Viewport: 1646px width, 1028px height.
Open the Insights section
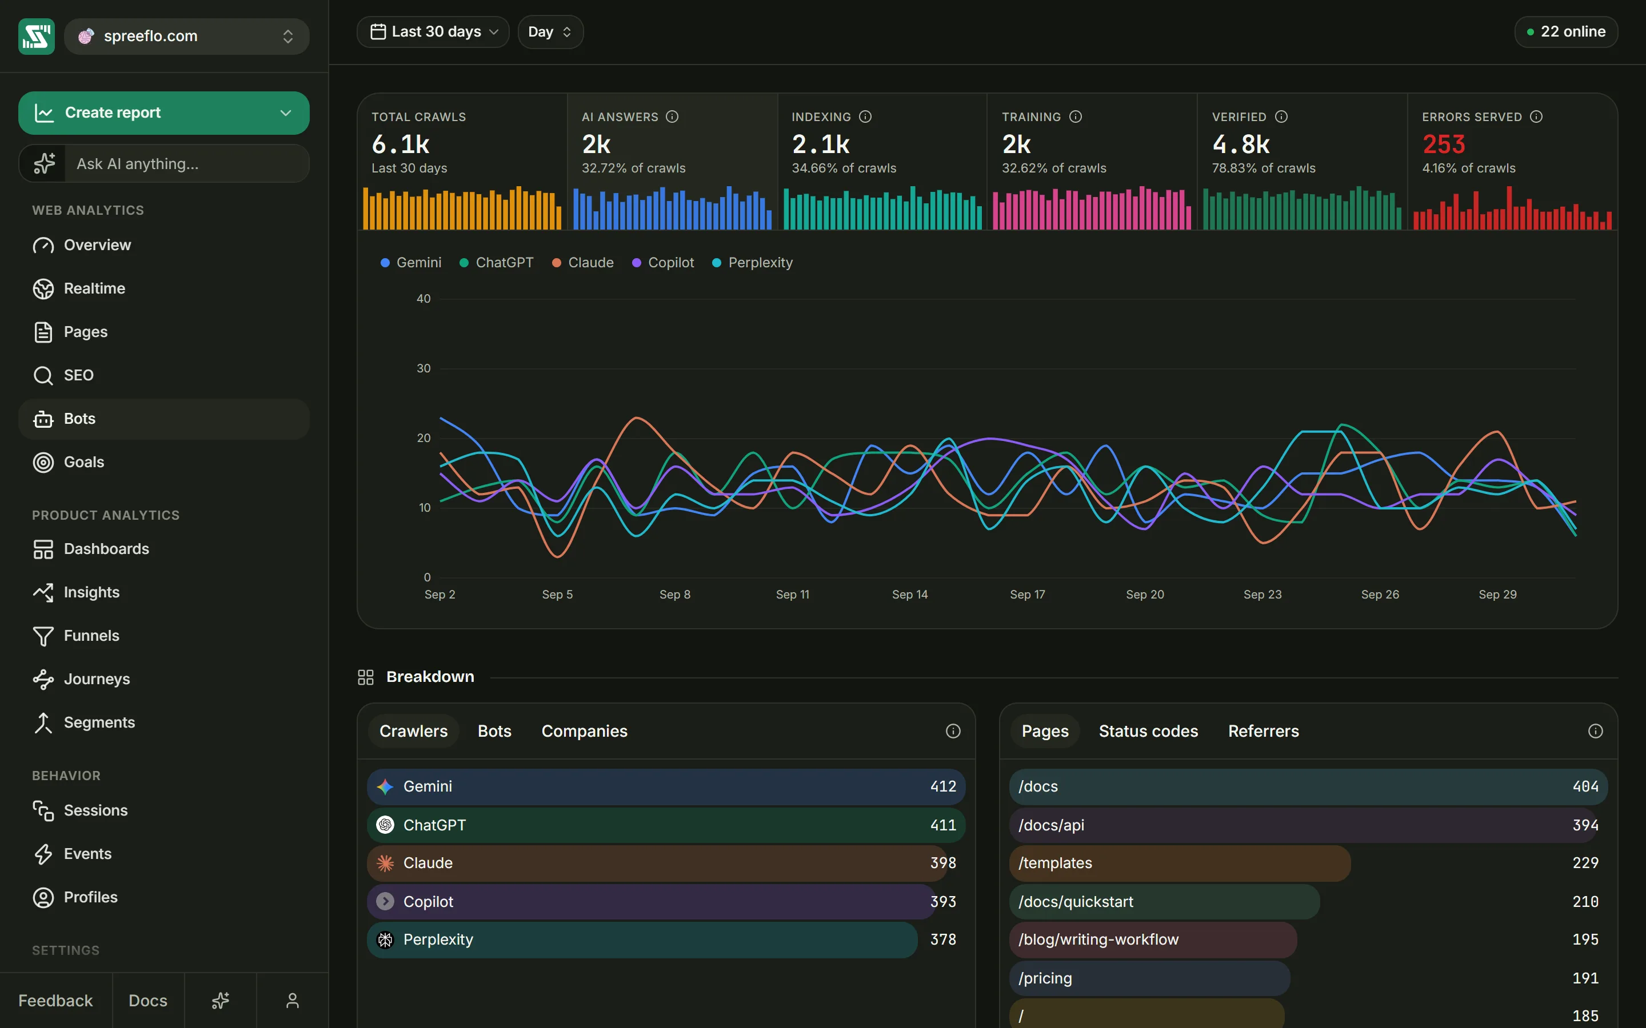tap(164, 592)
